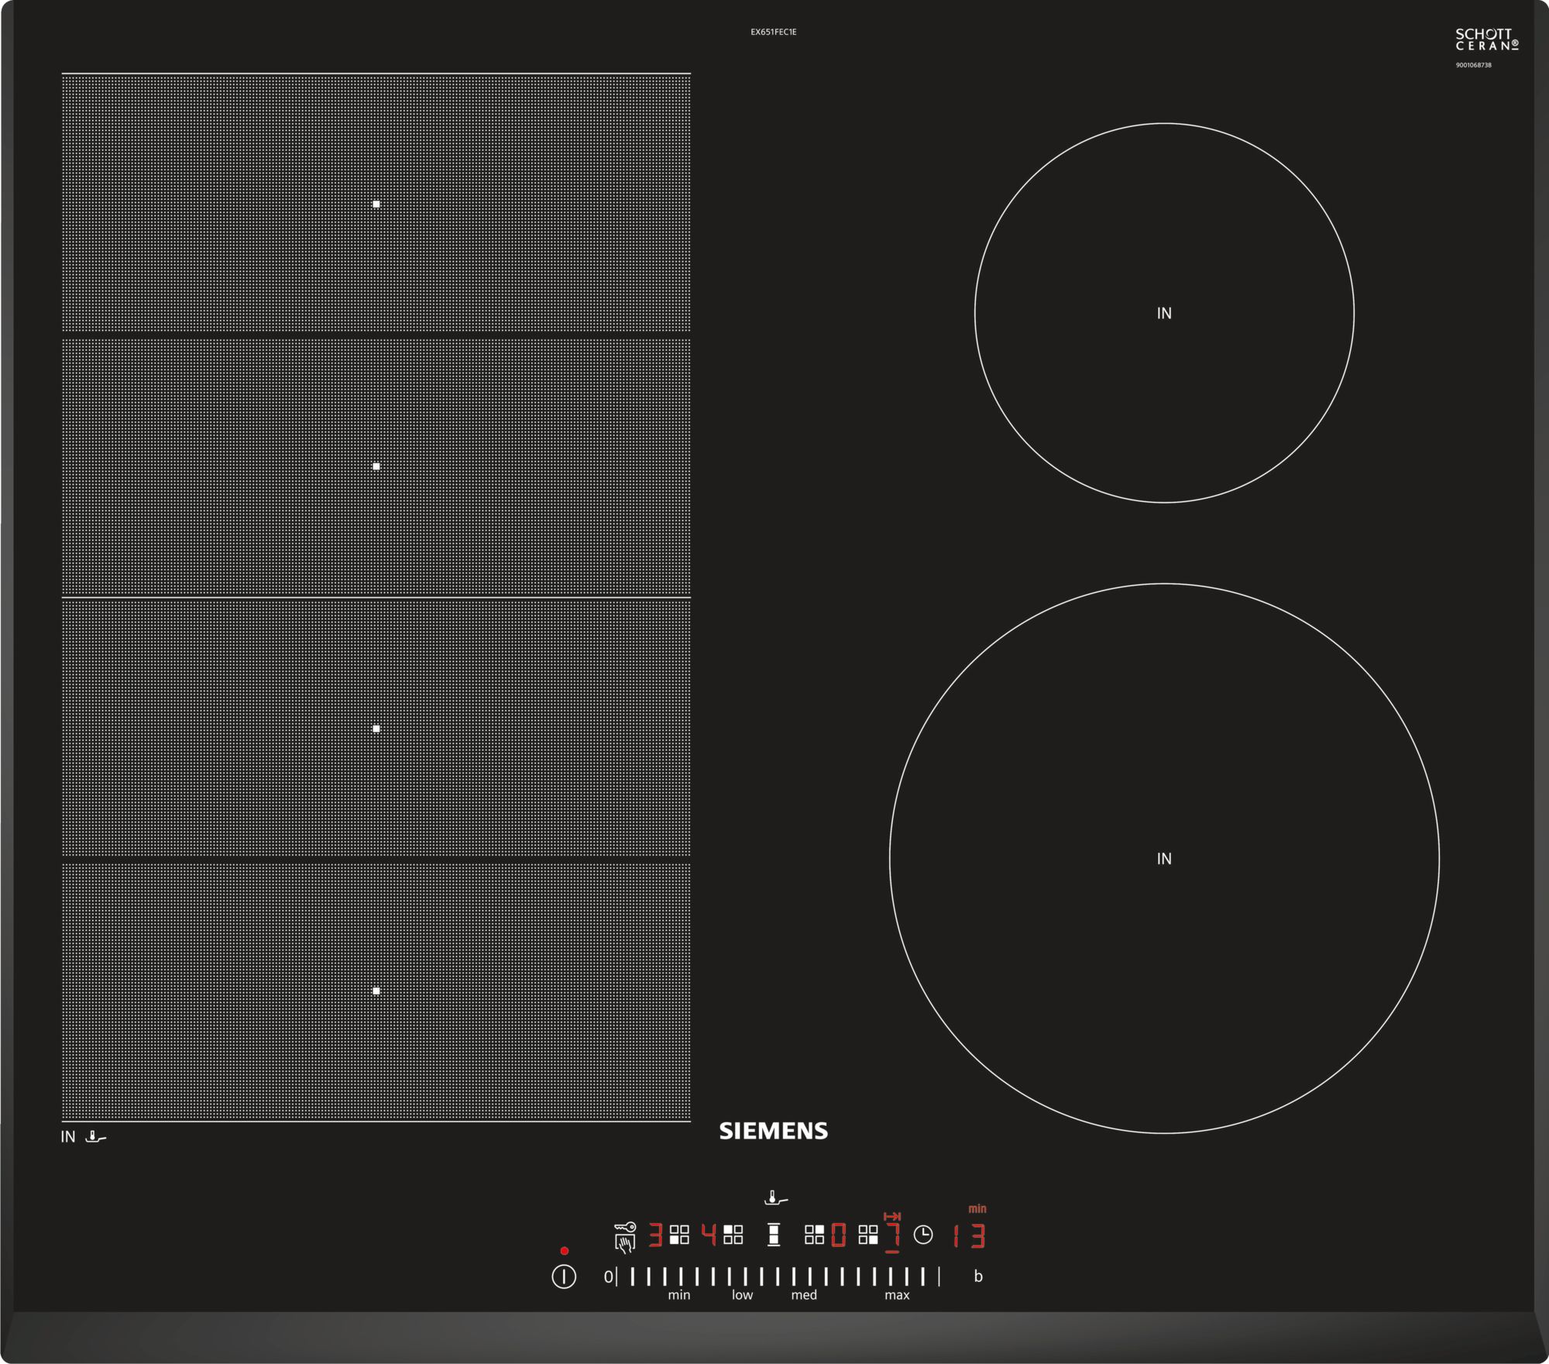Tap the key and hand childproof lock icon

(x=625, y=1237)
